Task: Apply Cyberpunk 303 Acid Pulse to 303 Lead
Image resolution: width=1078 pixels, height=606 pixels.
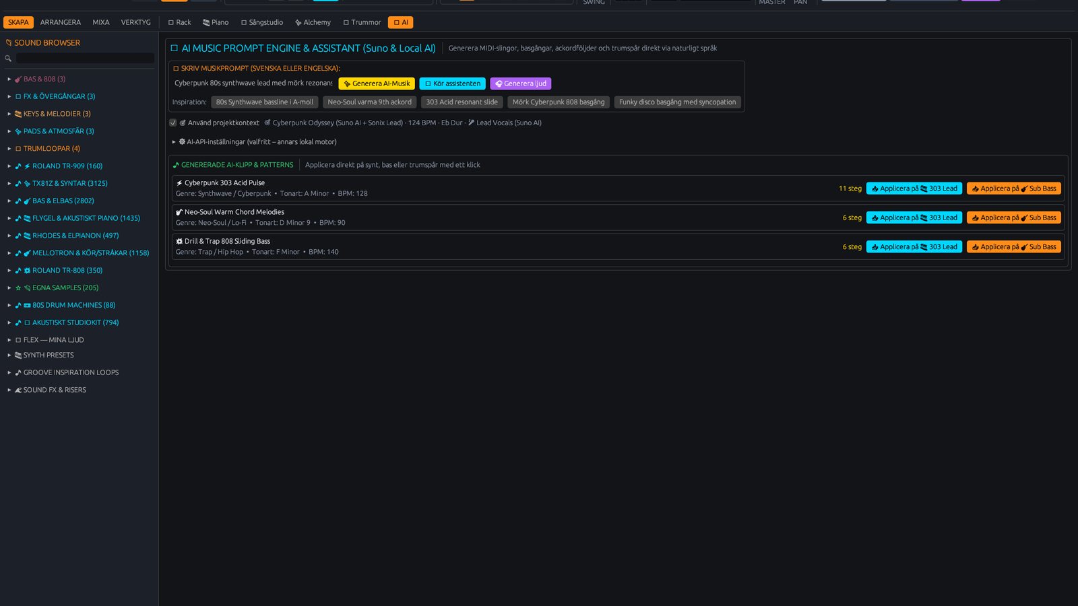Action: (914, 189)
